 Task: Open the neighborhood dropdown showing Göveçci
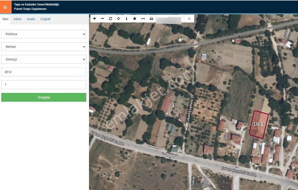tap(44, 59)
